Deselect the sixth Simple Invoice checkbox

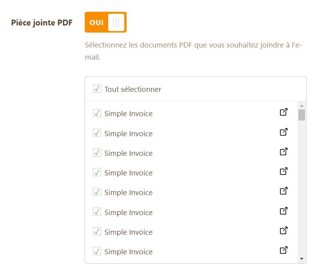[97, 212]
